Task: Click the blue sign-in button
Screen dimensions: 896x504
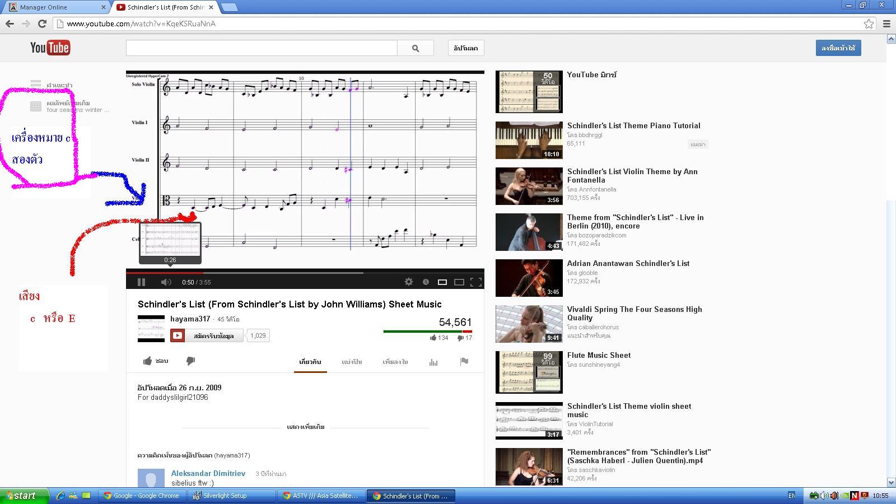Action: pos(838,48)
